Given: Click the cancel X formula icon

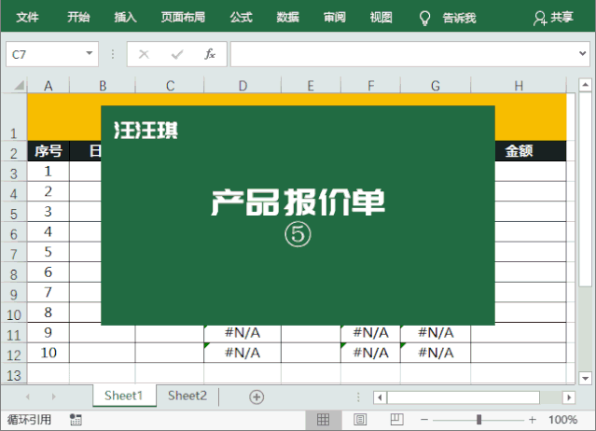Looking at the screenshot, I should click(144, 54).
